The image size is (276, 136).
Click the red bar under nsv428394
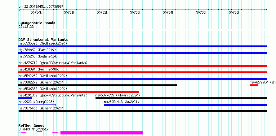click(x=143, y=72)
